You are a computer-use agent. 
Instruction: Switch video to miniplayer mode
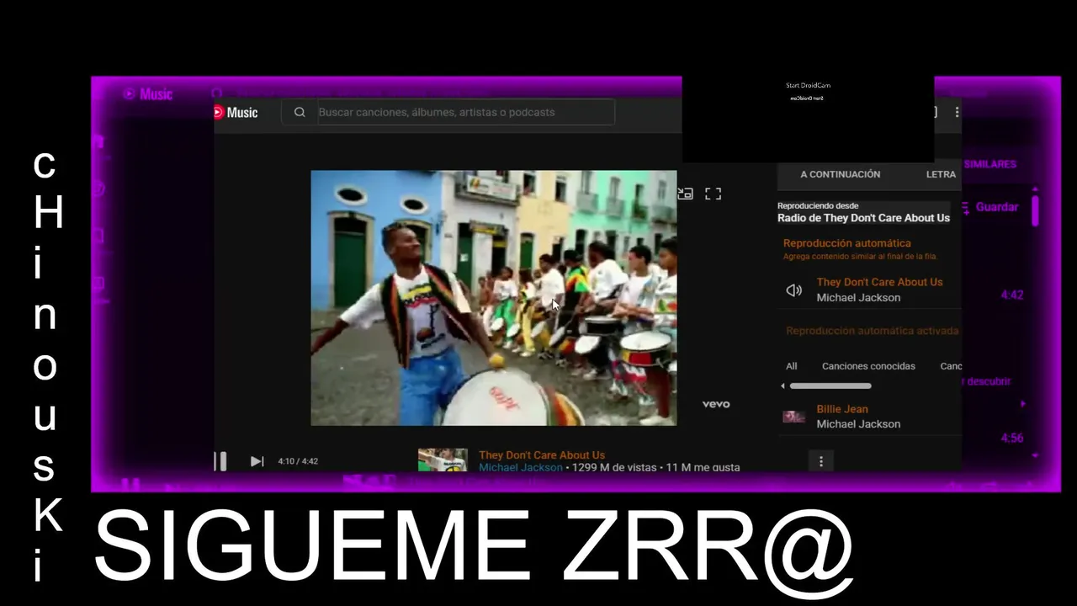click(x=686, y=194)
